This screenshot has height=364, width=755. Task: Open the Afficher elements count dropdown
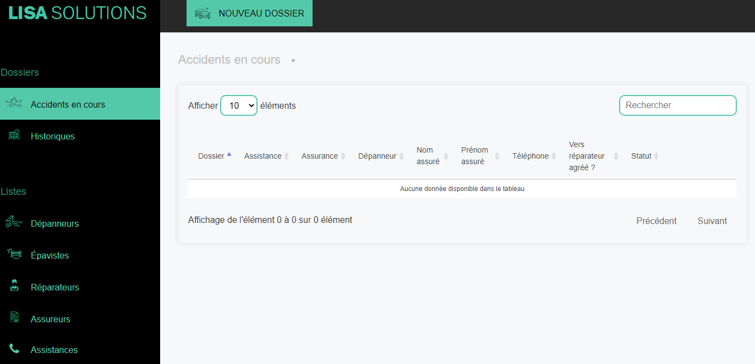tap(239, 105)
